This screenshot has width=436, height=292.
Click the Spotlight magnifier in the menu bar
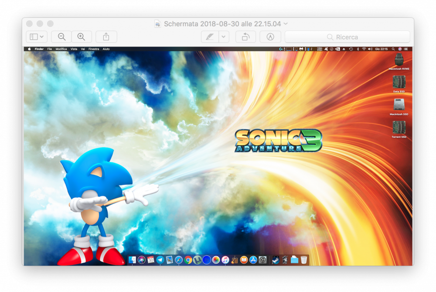point(393,49)
